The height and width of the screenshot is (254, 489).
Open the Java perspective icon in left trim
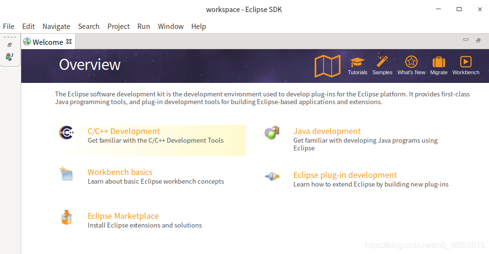pyautogui.click(x=9, y=57)
